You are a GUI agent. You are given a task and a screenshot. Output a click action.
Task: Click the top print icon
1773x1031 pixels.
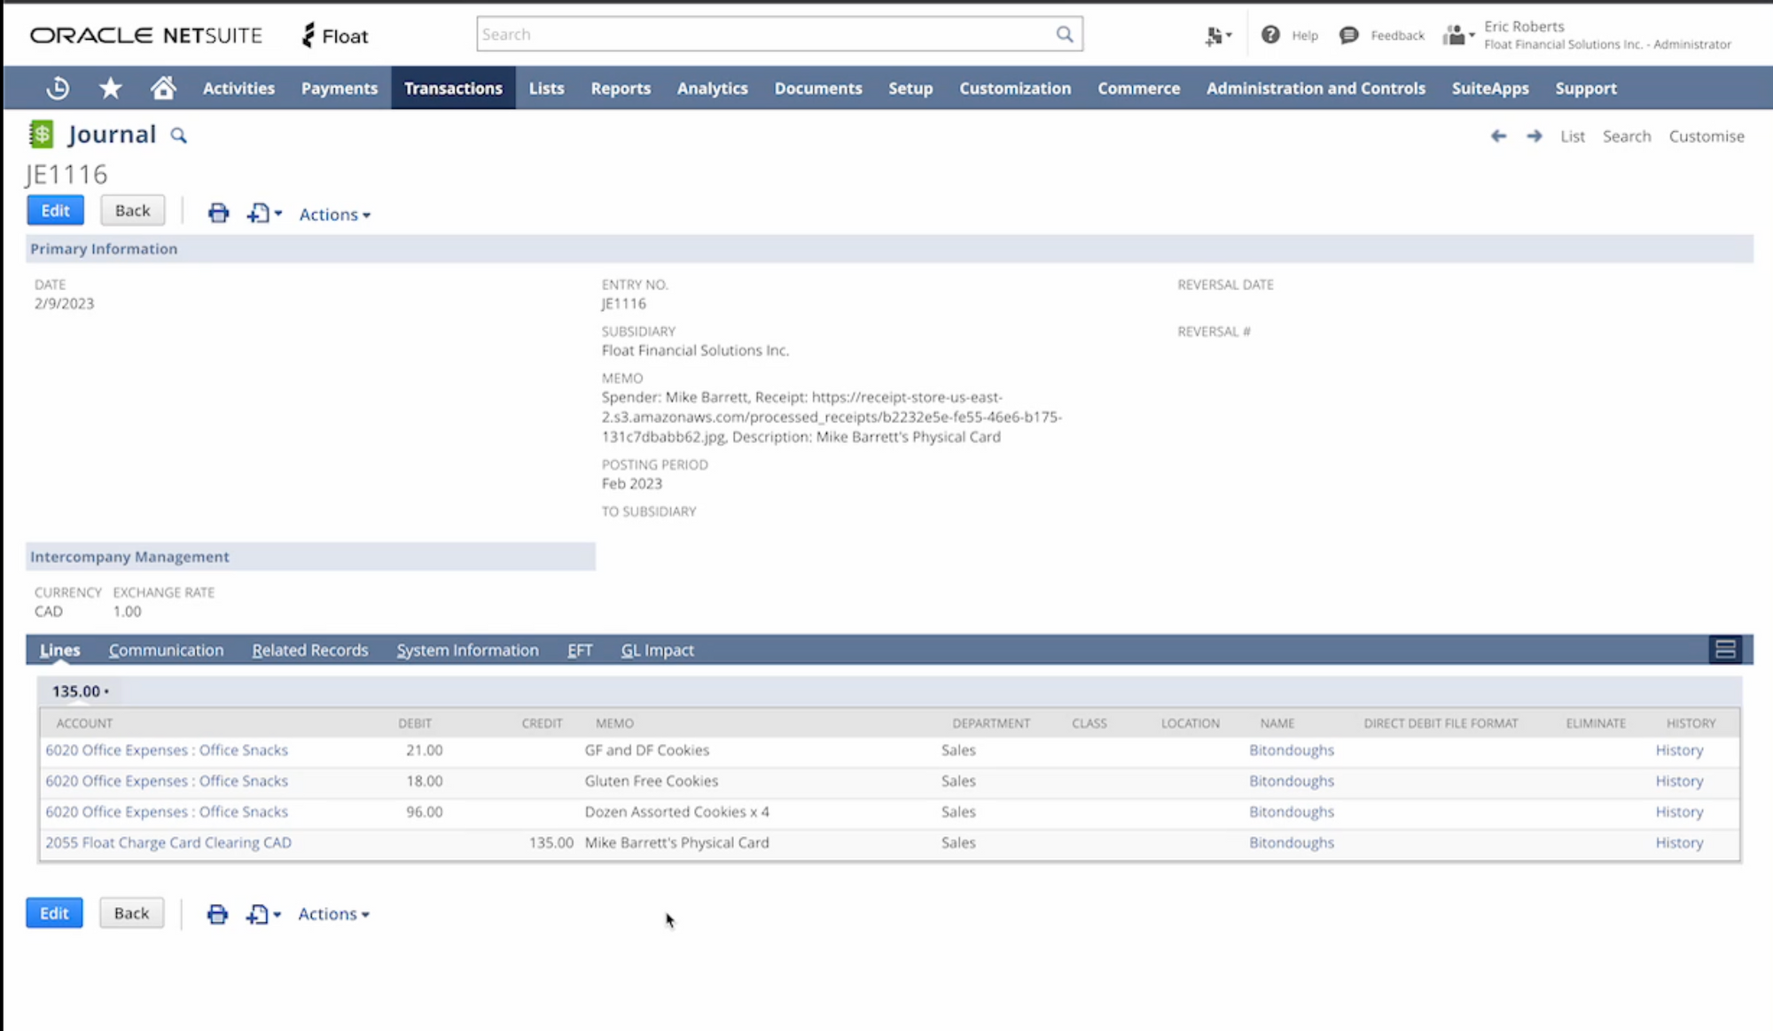[218, 213]
